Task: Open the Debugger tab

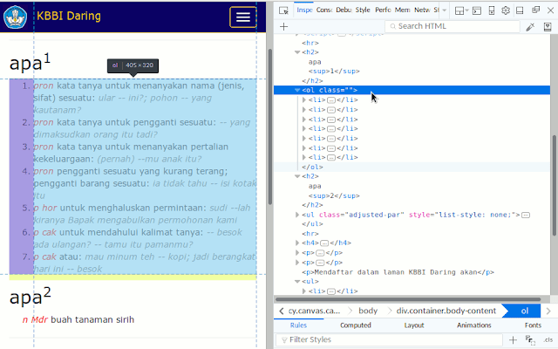Action: (x=344, y=10)
